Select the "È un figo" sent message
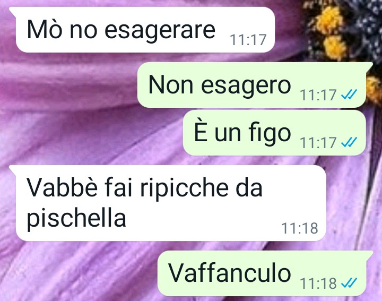The width and height of the screenshot is (382, 301). [275, 133]
